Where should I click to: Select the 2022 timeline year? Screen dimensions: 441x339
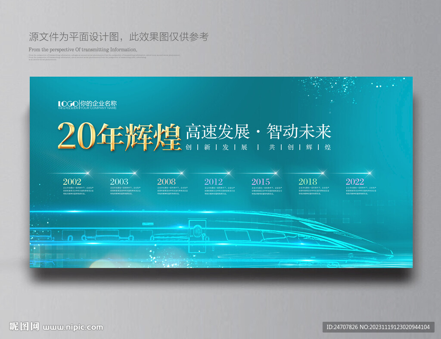[355, 181]
